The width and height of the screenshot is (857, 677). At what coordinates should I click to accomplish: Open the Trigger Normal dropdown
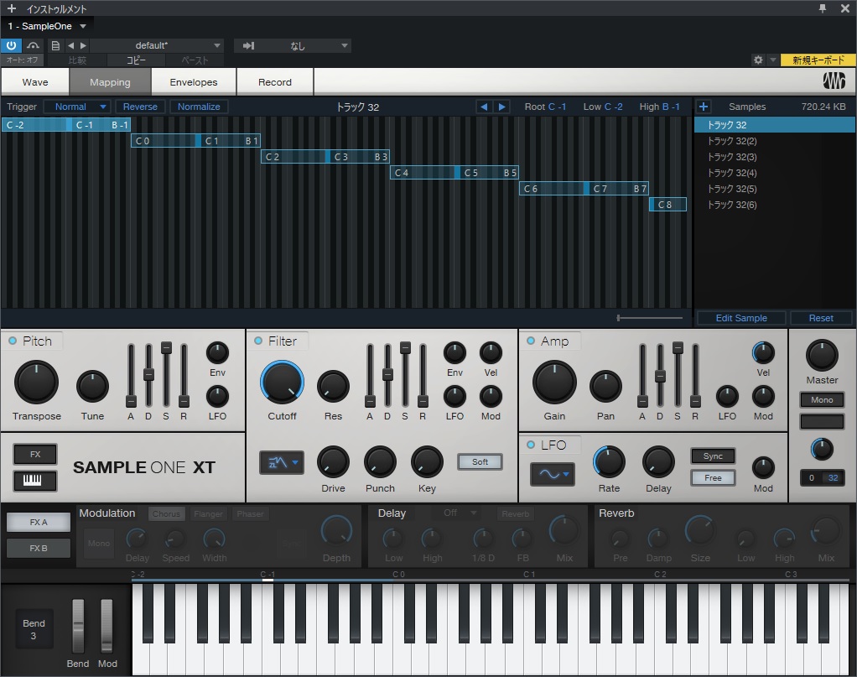click(77, 107)
